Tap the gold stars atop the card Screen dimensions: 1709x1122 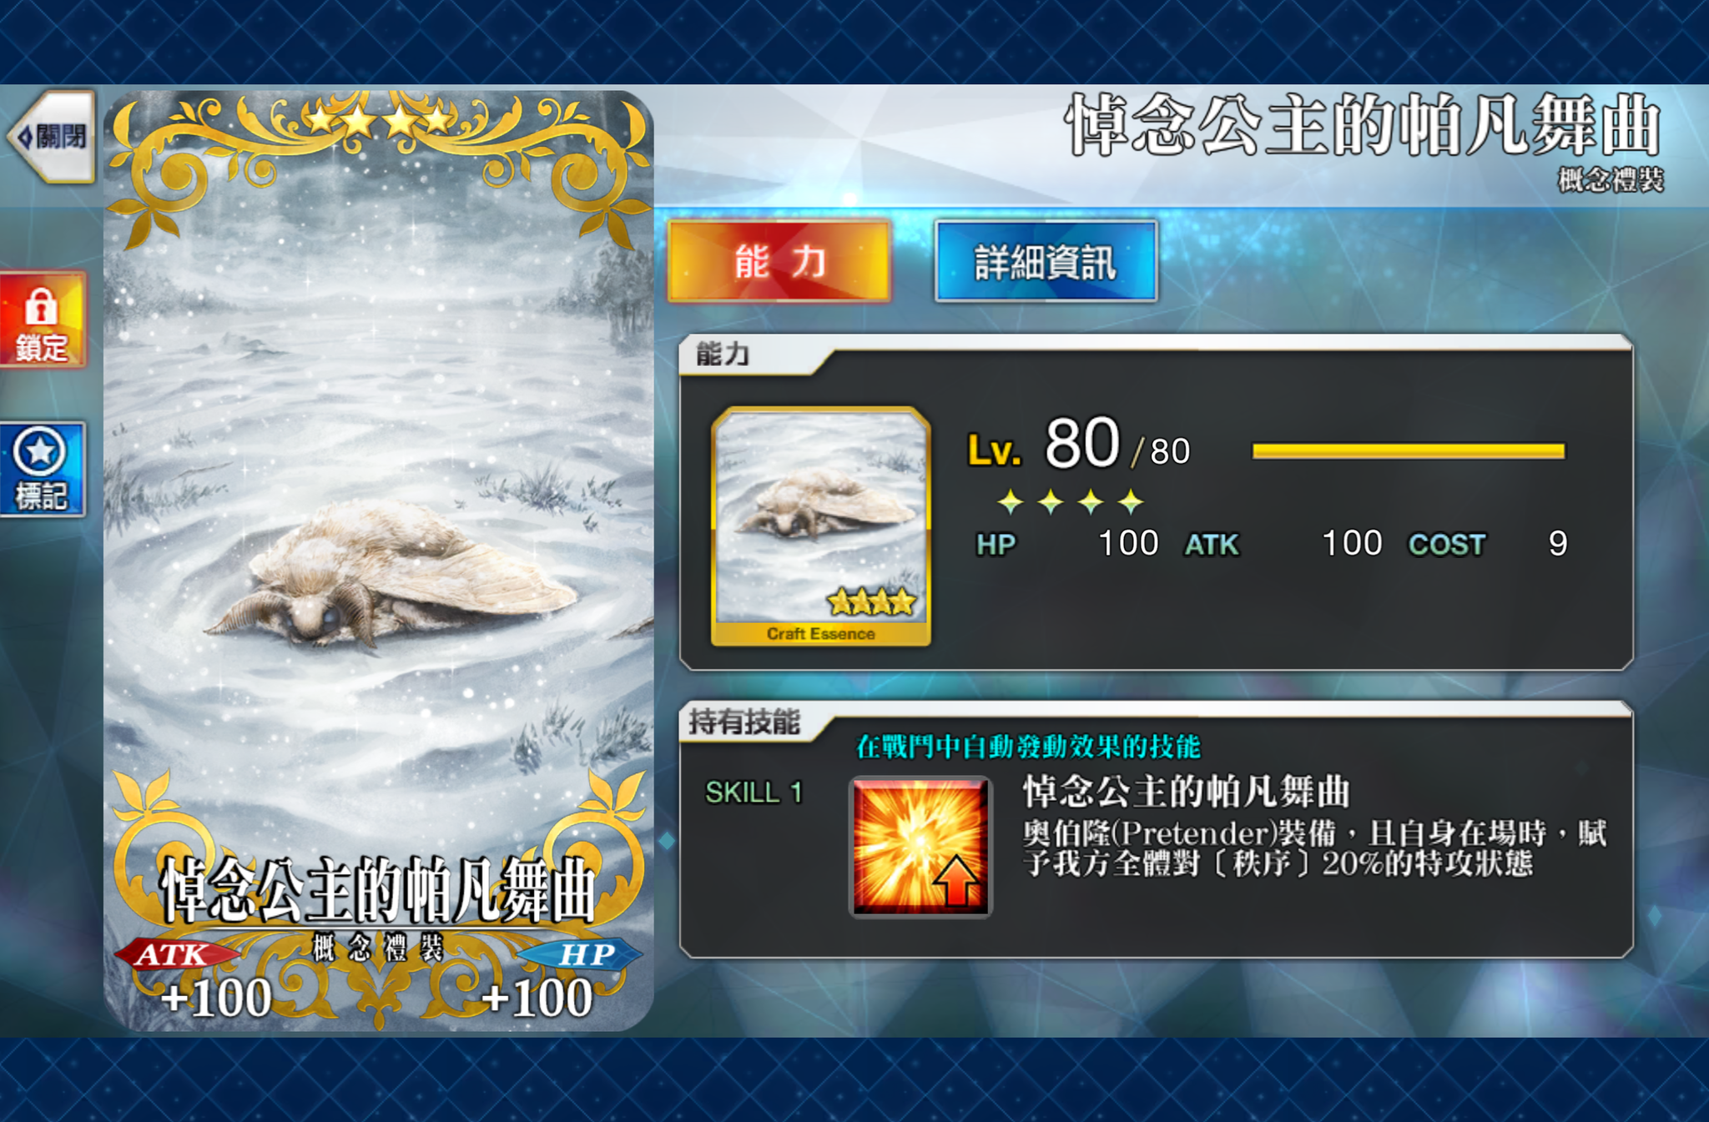click(380, 121)
